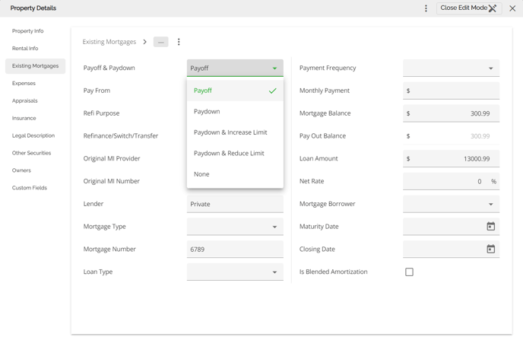
Task: Click the Property Details title text
Action: click(x=33, y=8)
